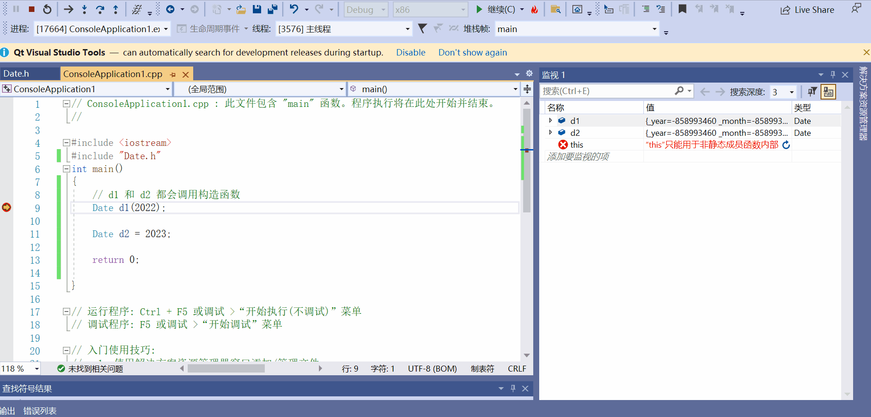Save all open files
The image size is (871, 417).
coord(272,9)
